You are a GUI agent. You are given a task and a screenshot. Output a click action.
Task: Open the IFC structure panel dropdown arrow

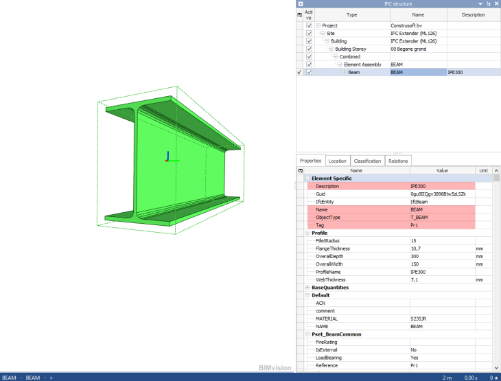click(480, 4)
